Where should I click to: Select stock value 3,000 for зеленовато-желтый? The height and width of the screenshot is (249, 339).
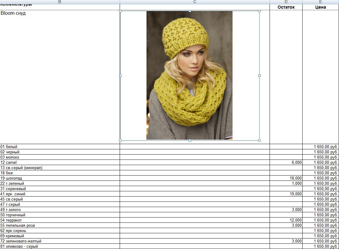click(x=286, y=241)
